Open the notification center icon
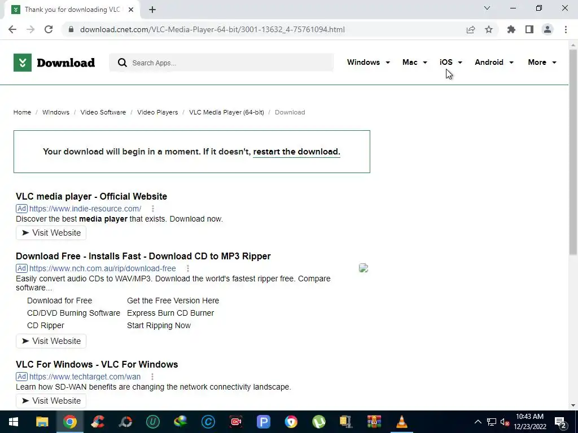This screenshot has height=433, width=578. coord(560,422)
